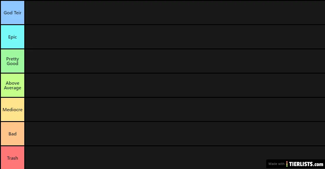This screenshot has height=169, width=325.
Task: Click the TIERLISTS colored-squares logo icon
Action: click(x=287, y=164)
